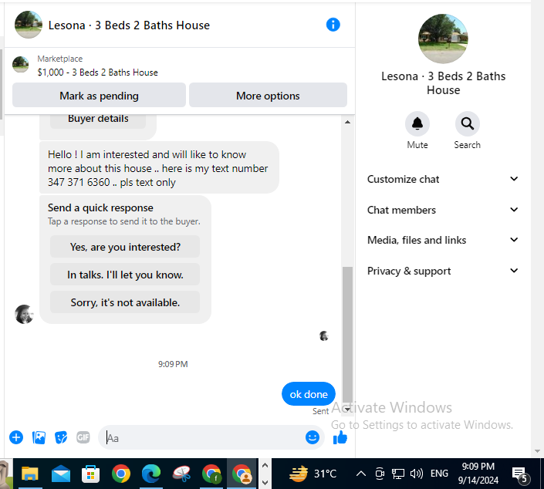Send "Sorry, it's not available." quick response
Screen dimensions: 544x489
[125, 302]
